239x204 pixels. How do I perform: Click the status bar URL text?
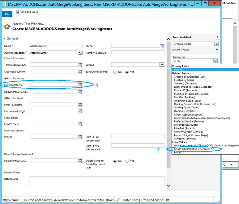[58, 200]
